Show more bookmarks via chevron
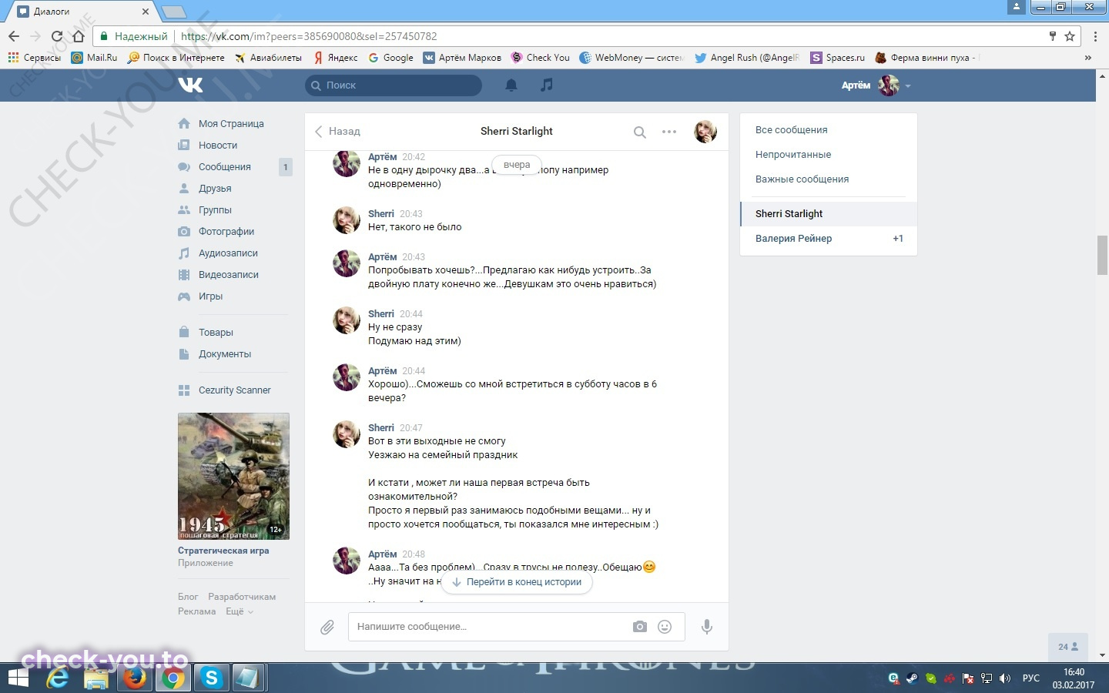 (1087, 58)
